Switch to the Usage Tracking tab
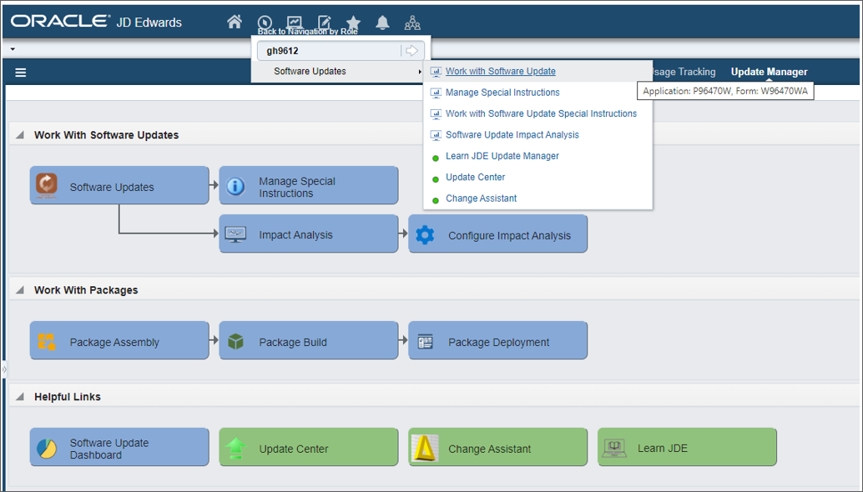Image resolution: width=863 pixels, height=492 pixels. click(684, 72)
